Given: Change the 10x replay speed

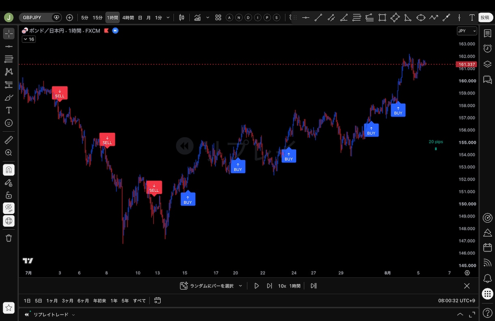Looking at the screenshot, I should point(282,286).
